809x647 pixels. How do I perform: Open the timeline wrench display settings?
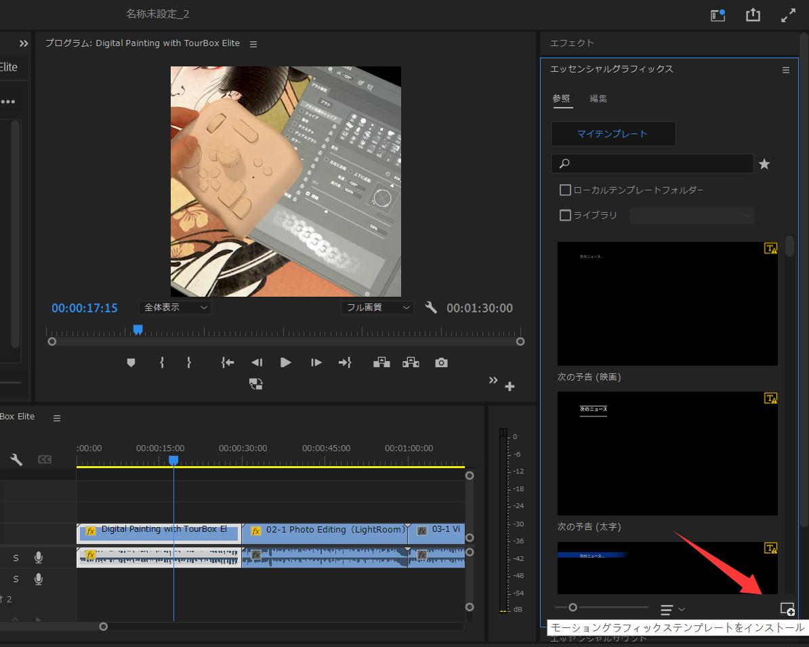click(x=16, y=459)
